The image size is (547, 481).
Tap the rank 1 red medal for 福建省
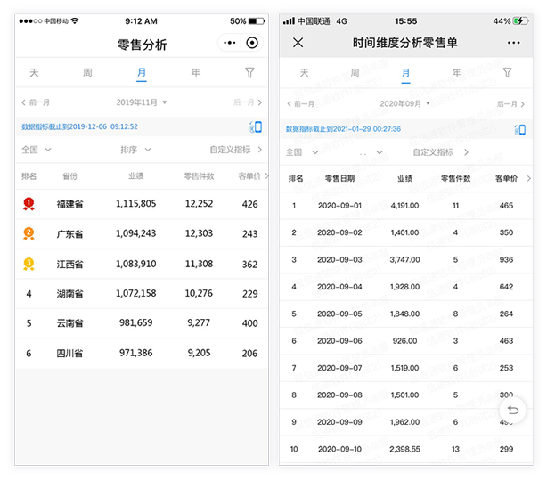click(29, 204)
